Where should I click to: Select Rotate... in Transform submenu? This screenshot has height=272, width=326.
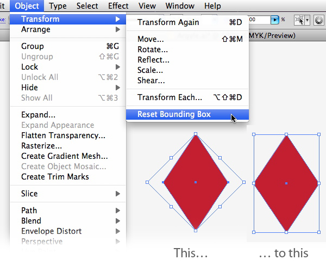click(187, 50)
